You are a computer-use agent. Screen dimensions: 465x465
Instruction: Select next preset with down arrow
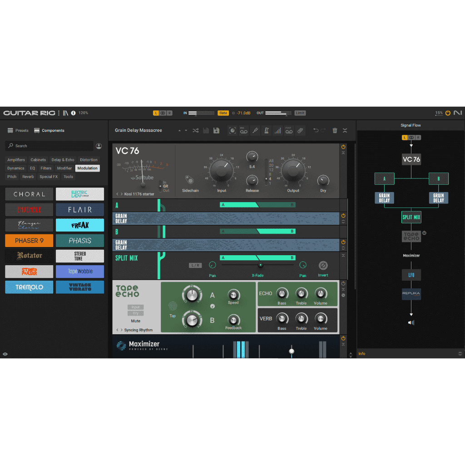(x=186, y=130)
